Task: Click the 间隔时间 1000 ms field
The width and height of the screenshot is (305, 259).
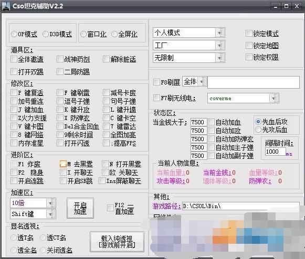Action: (276, 152)
